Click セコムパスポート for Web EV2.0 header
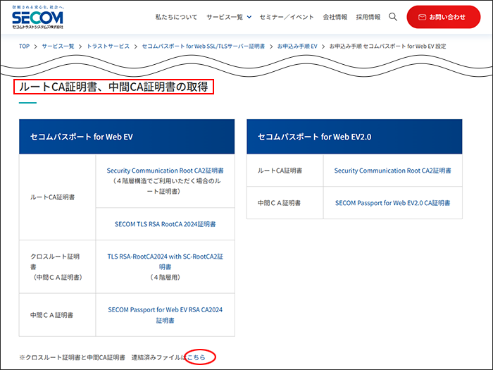This screenshot has height=370, width=493. coord(354,137)
